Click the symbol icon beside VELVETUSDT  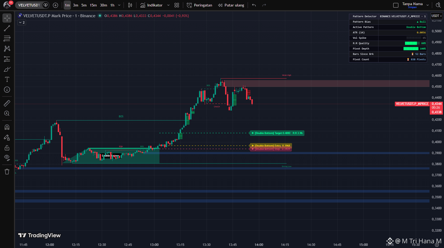click(20, 16)
